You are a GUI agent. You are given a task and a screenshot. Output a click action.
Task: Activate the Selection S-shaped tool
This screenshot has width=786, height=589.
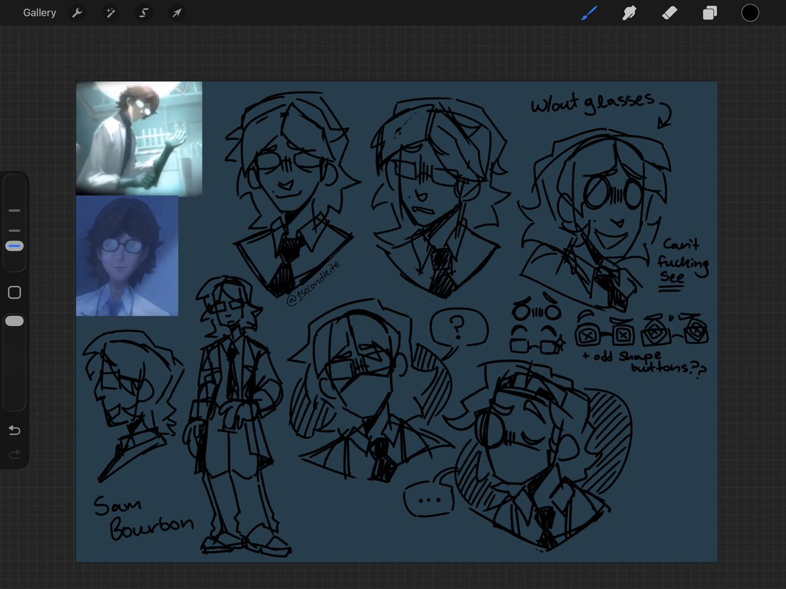point(144,12)
